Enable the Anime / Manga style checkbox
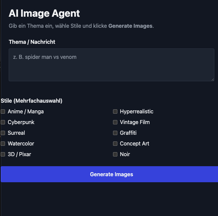The image size is (218, 216). point(3,111)
